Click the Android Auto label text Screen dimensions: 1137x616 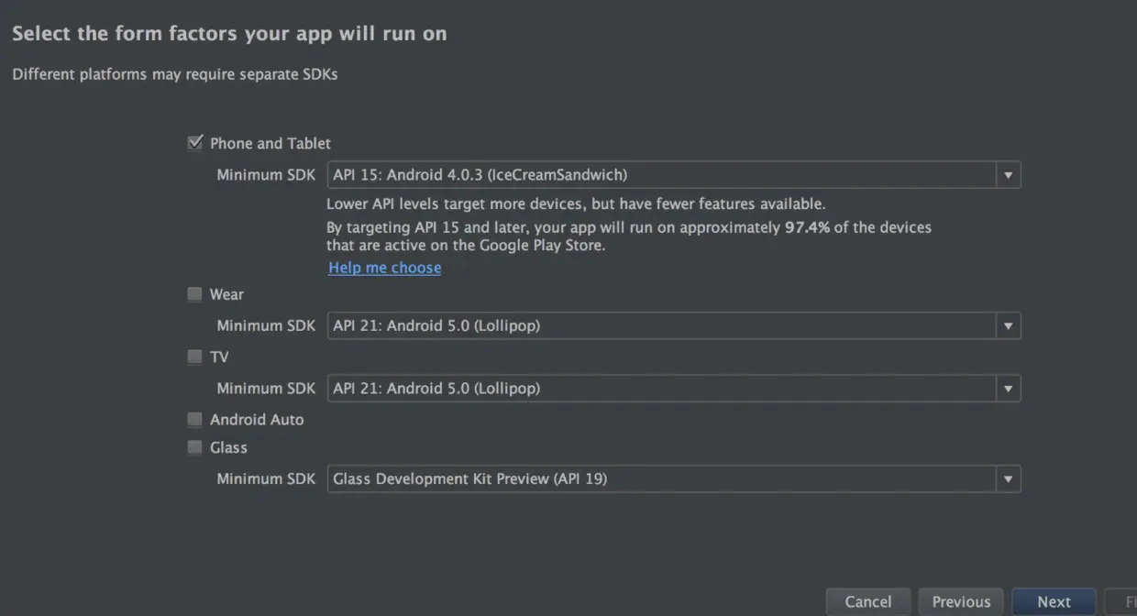click(257, 419)
